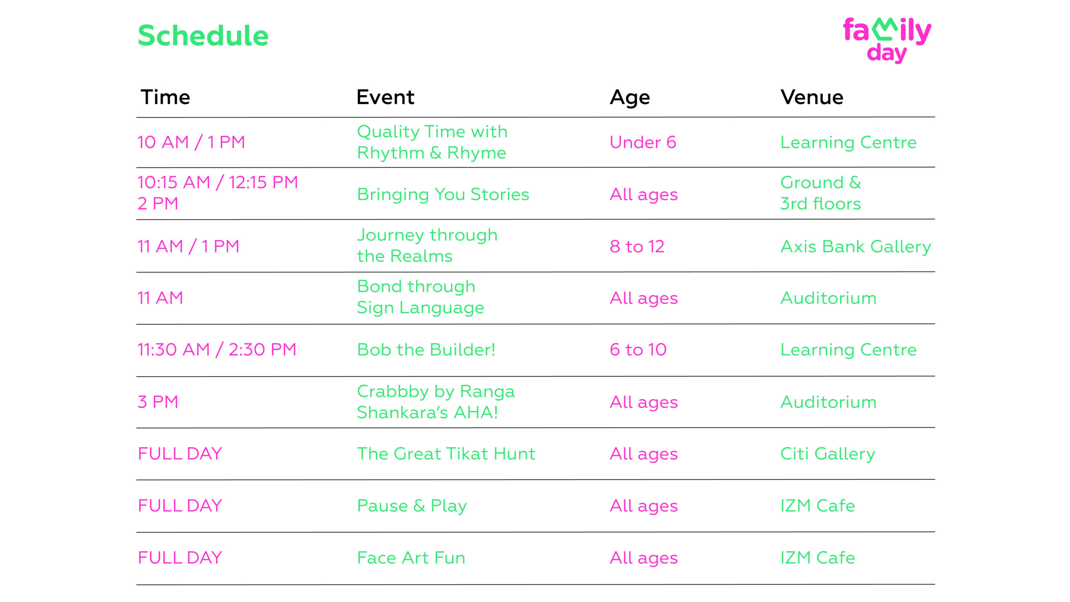The image size is (1070, 602).
Task: Select the Citi Gallery venue
Action: click(828, 454)
